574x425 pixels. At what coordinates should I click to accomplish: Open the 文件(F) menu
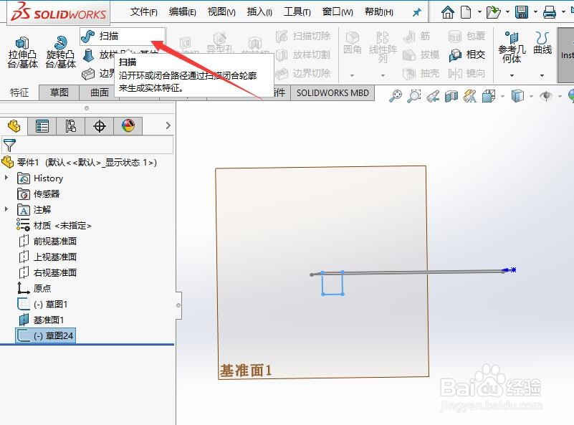144,12
